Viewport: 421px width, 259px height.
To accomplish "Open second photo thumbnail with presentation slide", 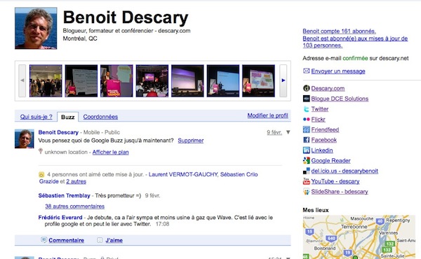I will pyautogui.click(x=81, y=80).
